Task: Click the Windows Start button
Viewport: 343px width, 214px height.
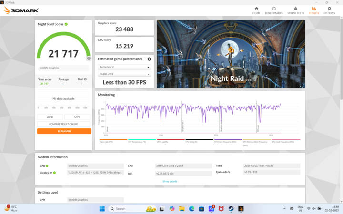Action: tap(102, 208)
